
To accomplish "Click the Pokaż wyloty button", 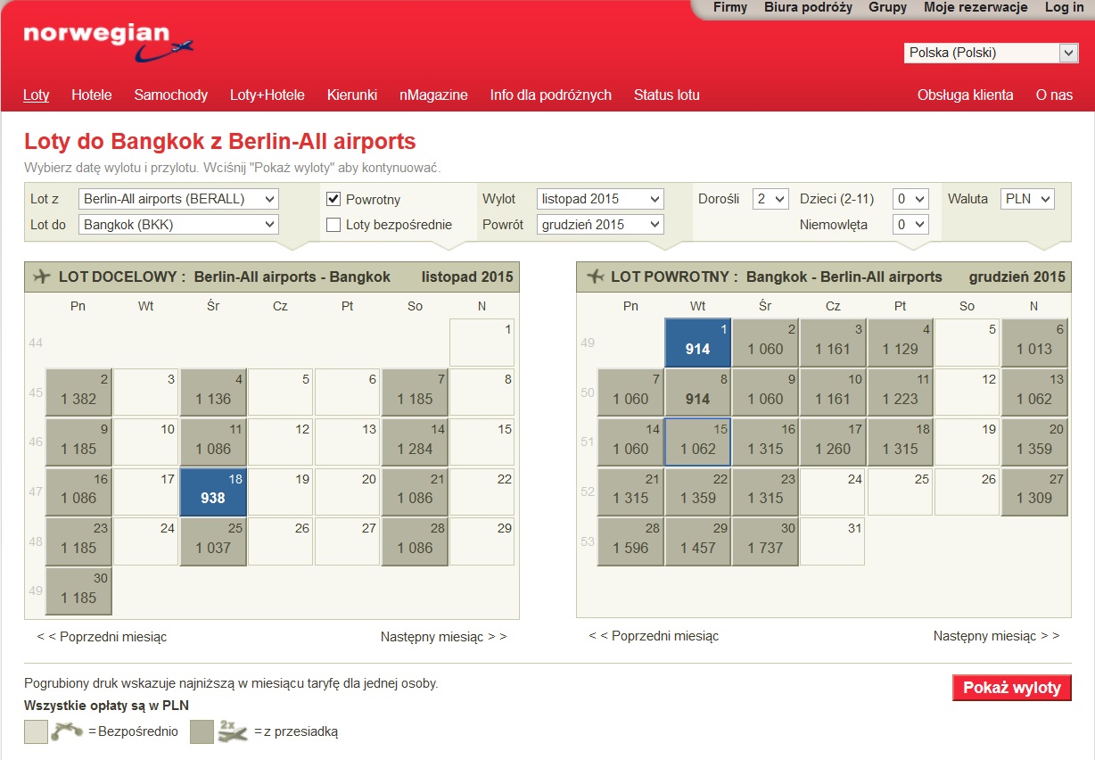I will [x=1012, y=688].
